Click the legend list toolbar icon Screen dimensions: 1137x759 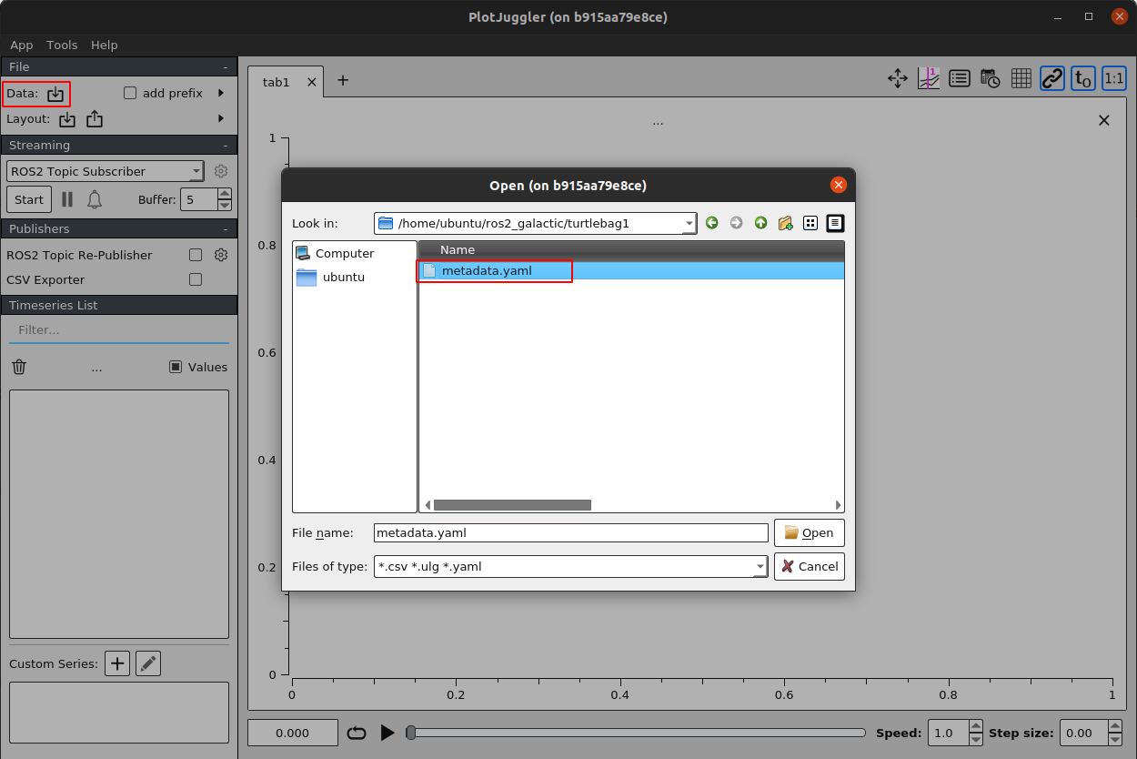959,78
